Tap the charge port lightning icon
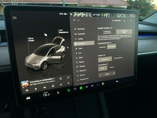The width and height of the screenshot is (157, 118). pos(68,47)
